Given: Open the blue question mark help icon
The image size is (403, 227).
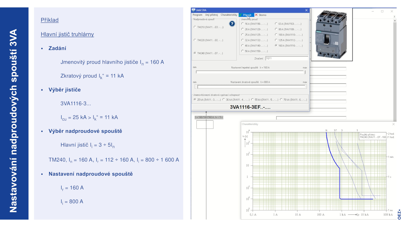Looking at the screenshot, I should 232,24.
